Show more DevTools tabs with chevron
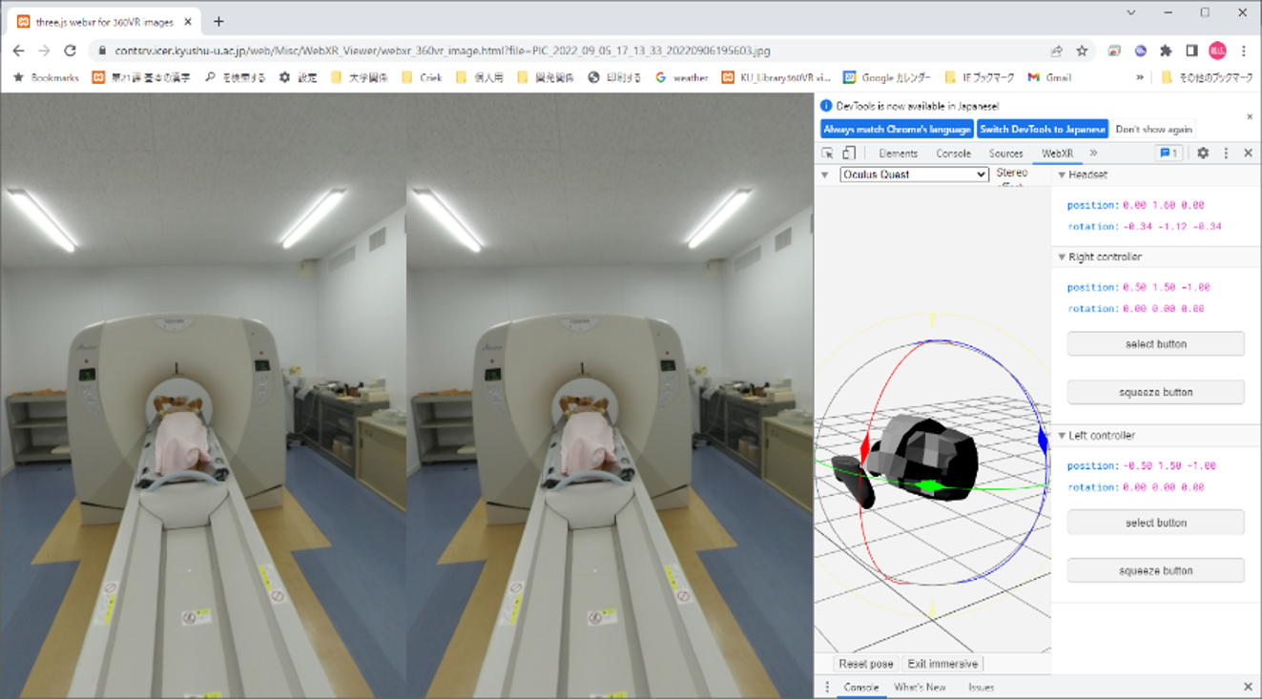The image size is (1262, 699). coord(1093,154)
